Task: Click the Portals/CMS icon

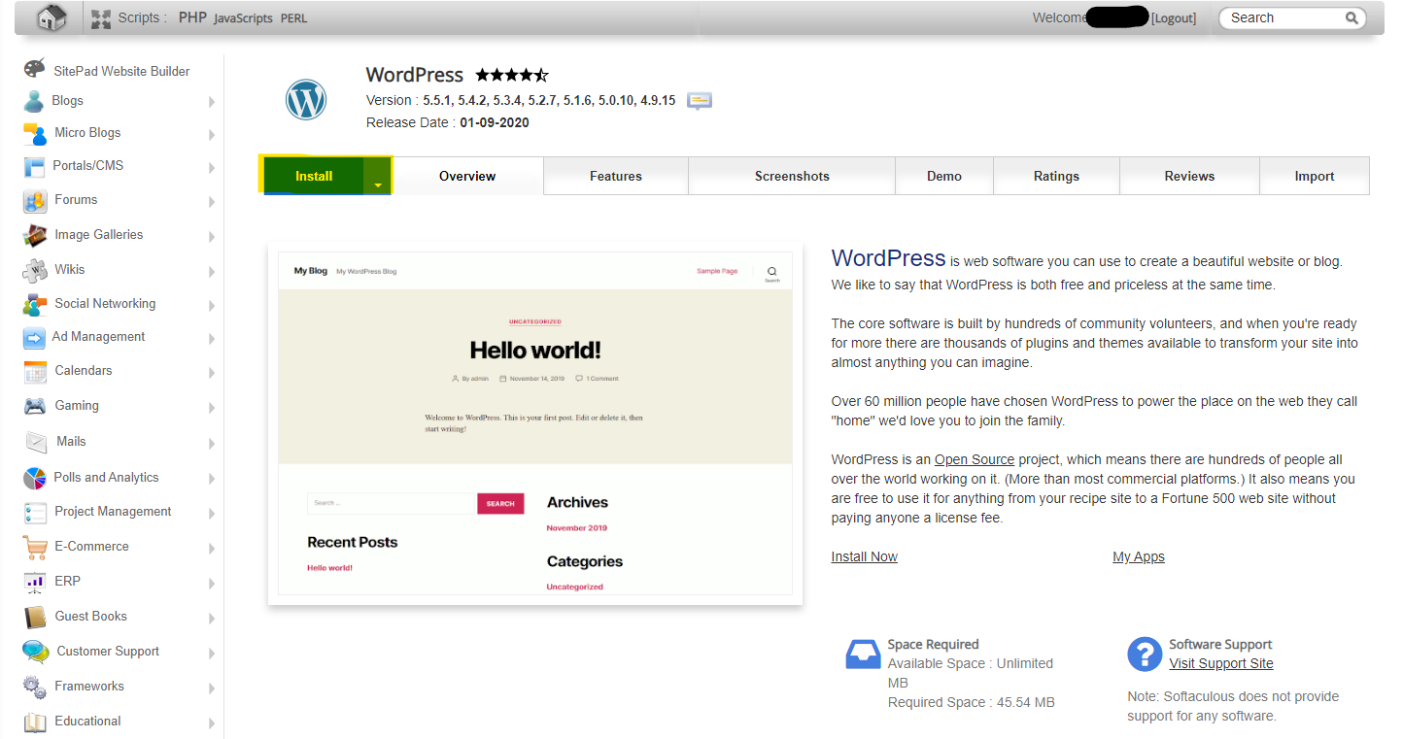Action: point(35,166)
